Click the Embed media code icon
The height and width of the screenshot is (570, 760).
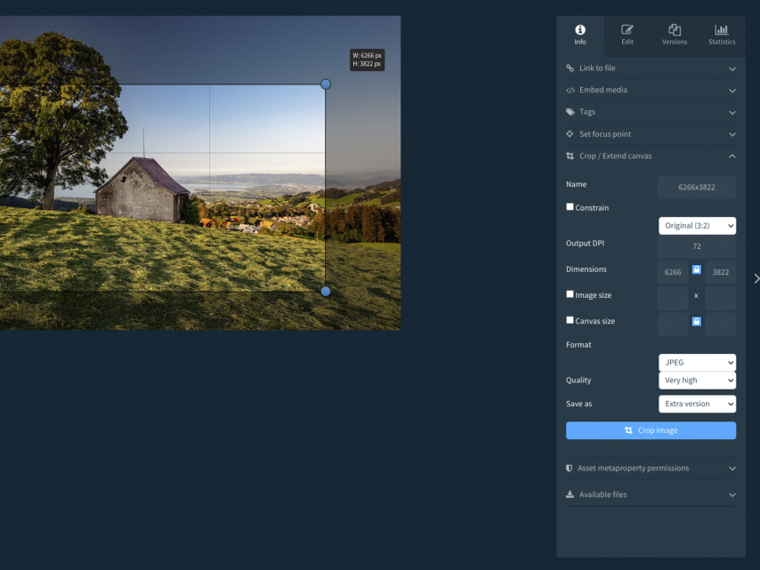click(570, 90)
